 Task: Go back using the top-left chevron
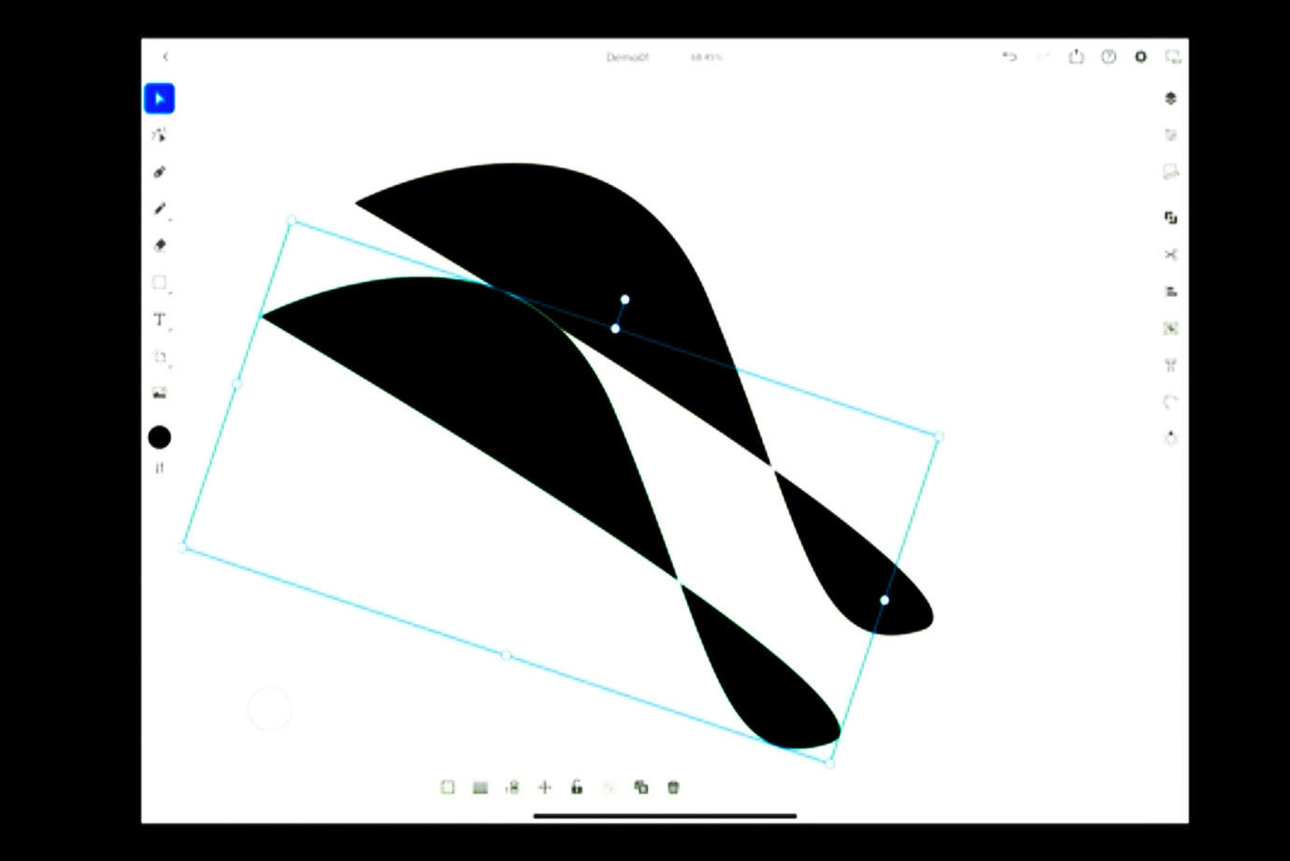pos(165,57)
